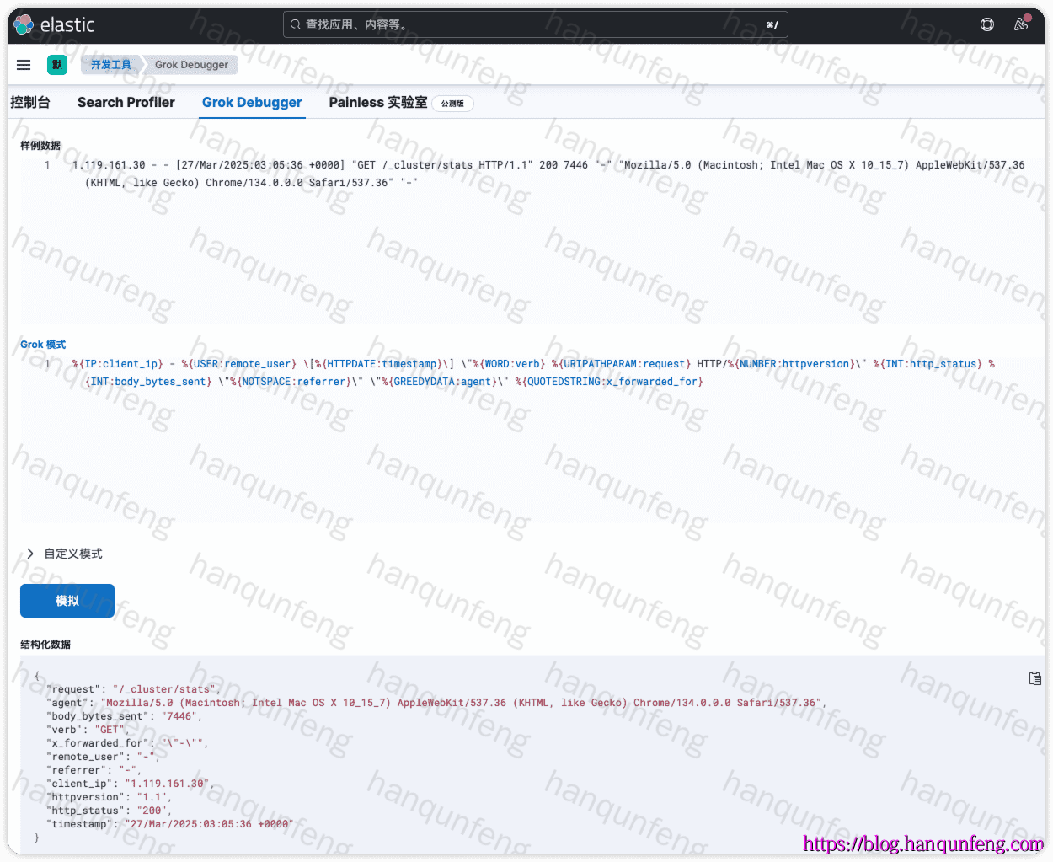
Task: Click the "referrer" output line
Action: [94, 770]
